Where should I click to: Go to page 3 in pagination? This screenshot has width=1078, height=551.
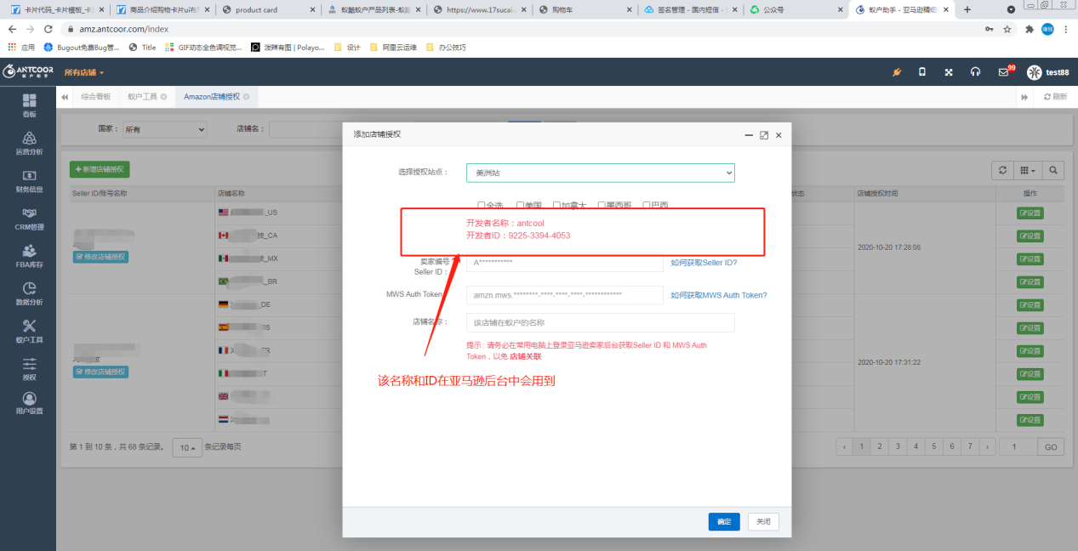point(898,446)
